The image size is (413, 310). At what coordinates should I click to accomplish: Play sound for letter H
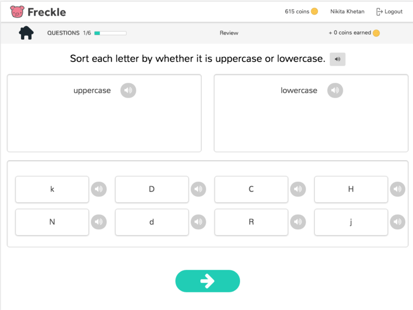click(398, 189)
